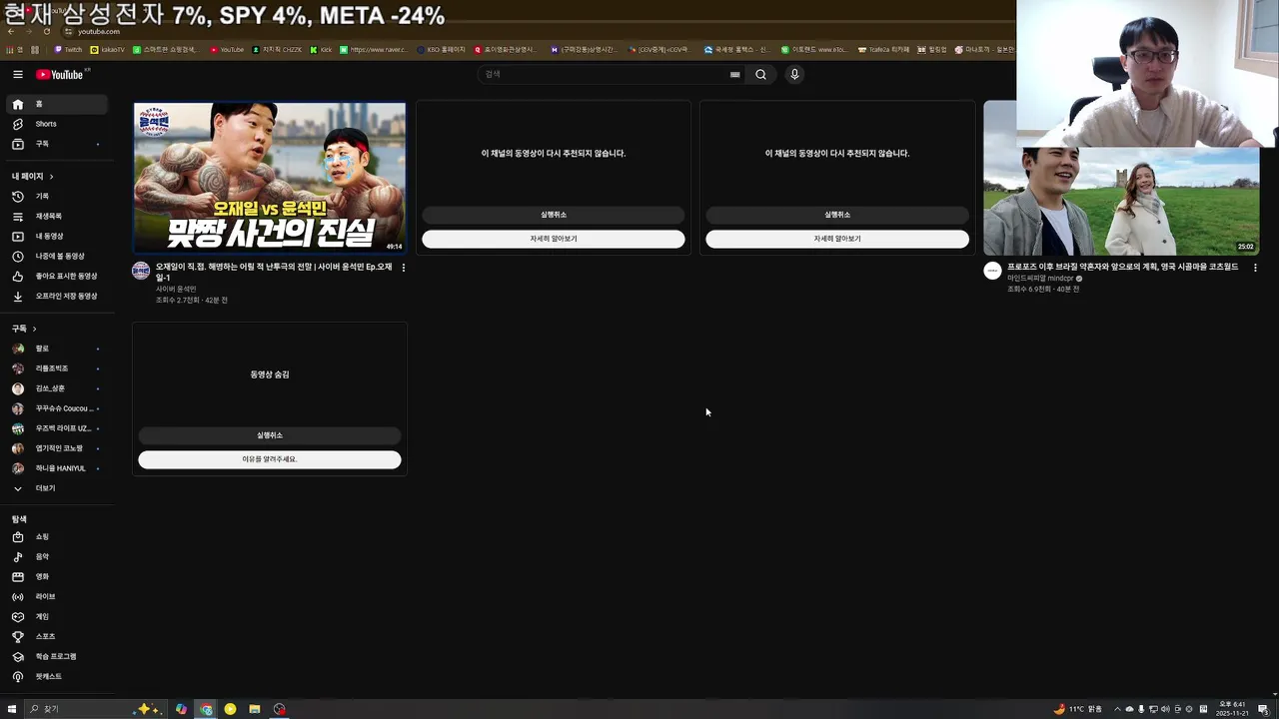Image resolution: width=1279 pixels, height=719 pixels.
Task: Click 실행취소 on the 동영상 숨김 card
Action: click(270, 435)
